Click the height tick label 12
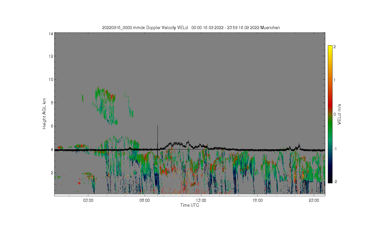Image resolution: width=386 pixels, height=232 pixels. 51,56
